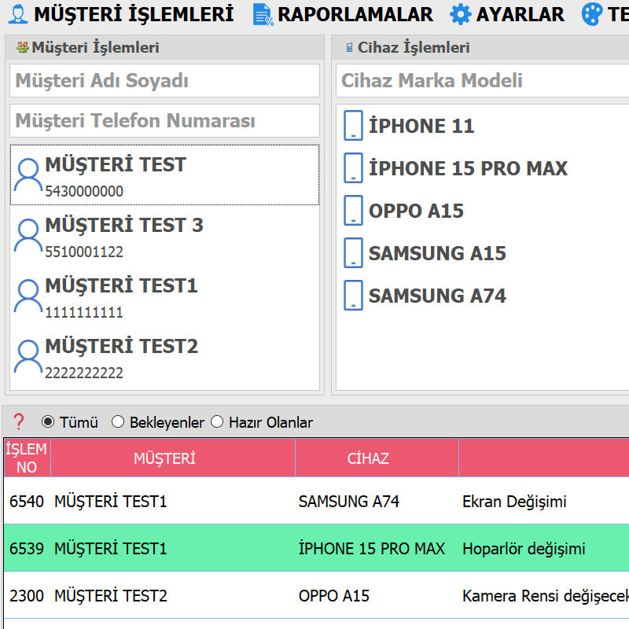
Task: Click the phone icon beside İPHONE 11
Action: click(354, 126)
